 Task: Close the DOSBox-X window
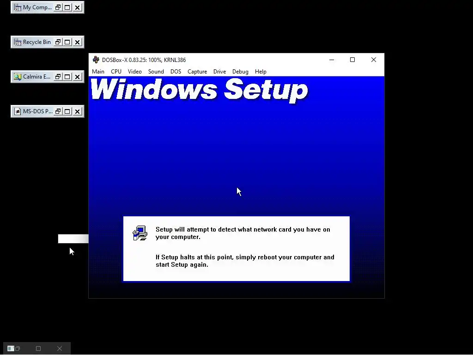pos(373,60)
